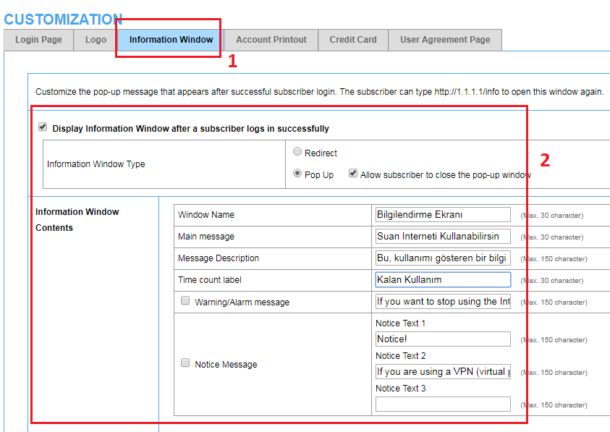This screenshot has height=432, width=610.
Task: Click the Window Name input field
Action: 443,215
